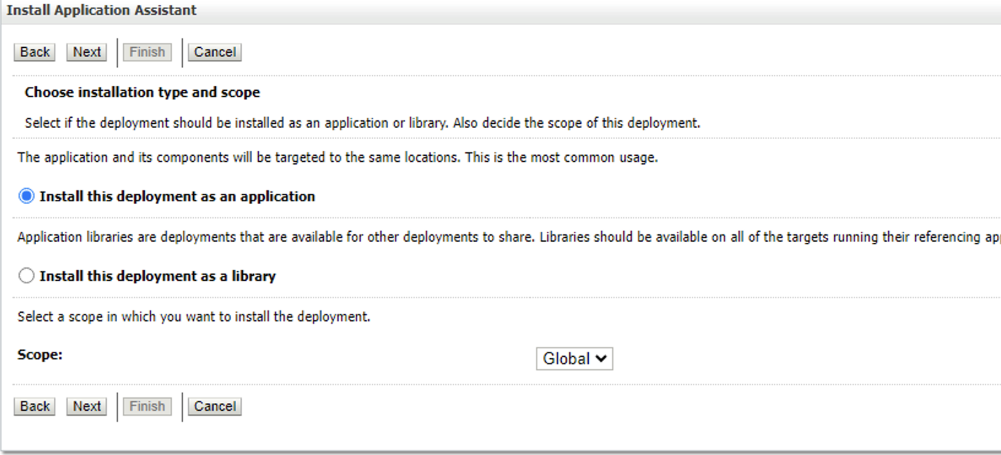
Task: Click the 'Choose installation type and scope' heading
Action: [142, 93]
